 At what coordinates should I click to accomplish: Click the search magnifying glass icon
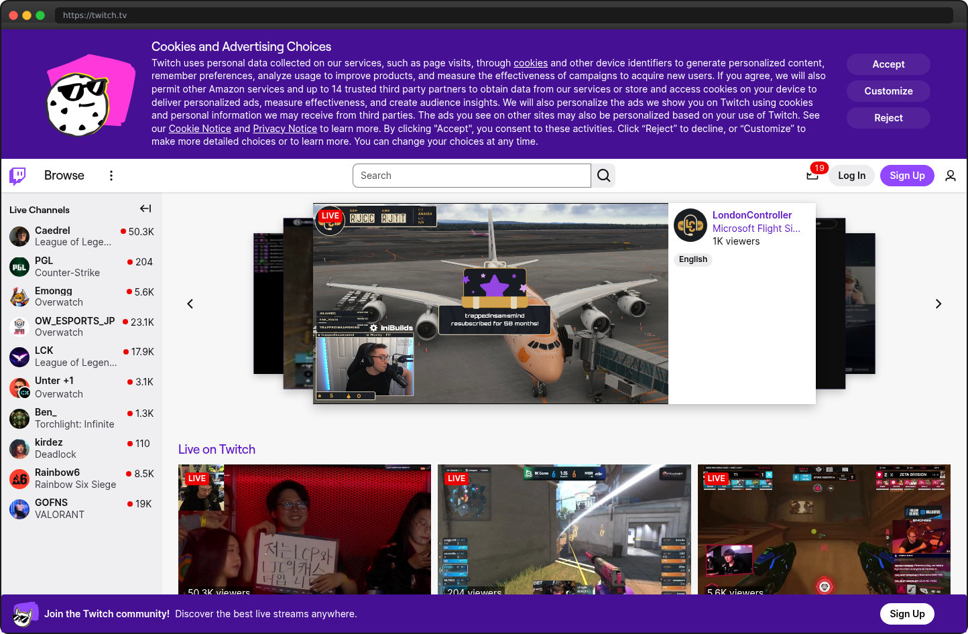coord(603,175)
